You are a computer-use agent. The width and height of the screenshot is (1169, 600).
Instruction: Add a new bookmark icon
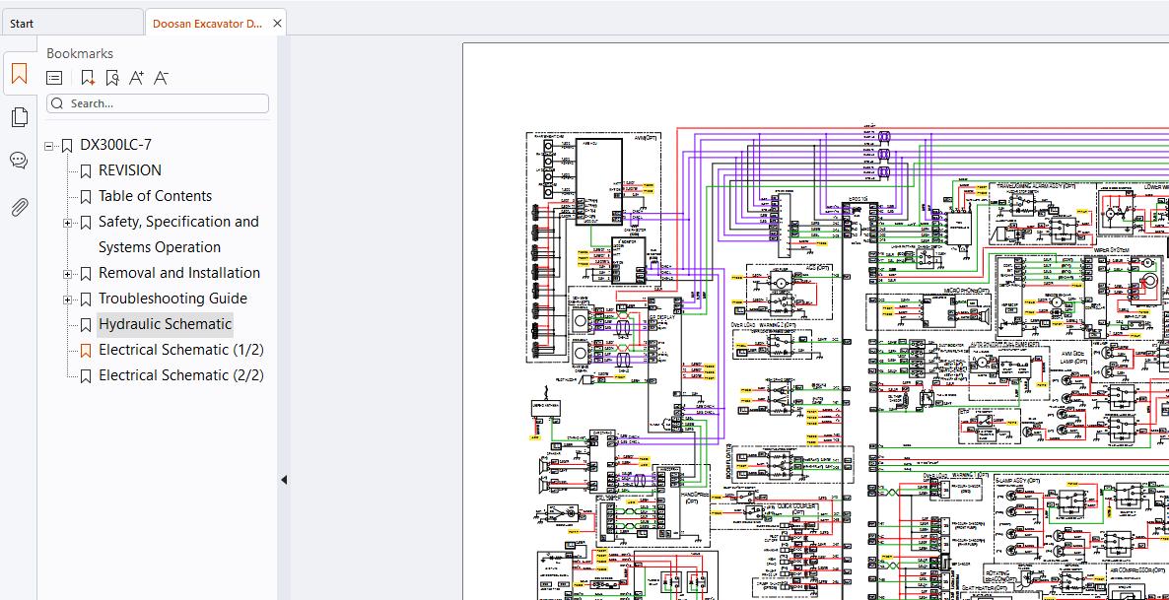click(87, 78)
